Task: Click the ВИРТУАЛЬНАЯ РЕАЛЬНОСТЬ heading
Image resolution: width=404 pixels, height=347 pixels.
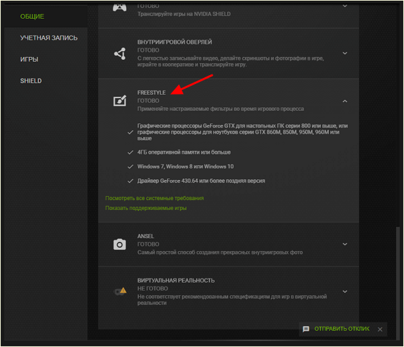Action: (176, 281)
